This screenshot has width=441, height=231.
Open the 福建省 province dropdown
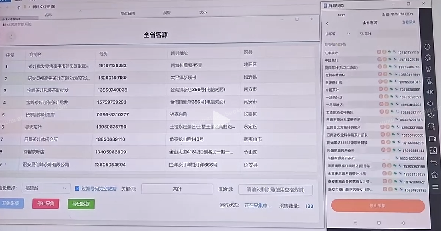(45, 188)
